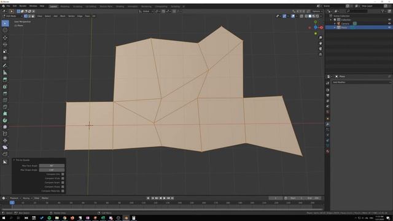Toggle solid viewport shading

point(309,16)
